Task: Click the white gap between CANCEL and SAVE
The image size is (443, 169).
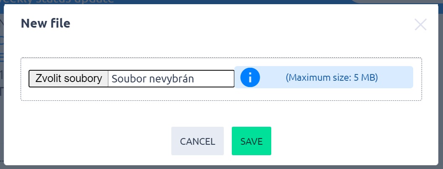Action: (228, 141)
